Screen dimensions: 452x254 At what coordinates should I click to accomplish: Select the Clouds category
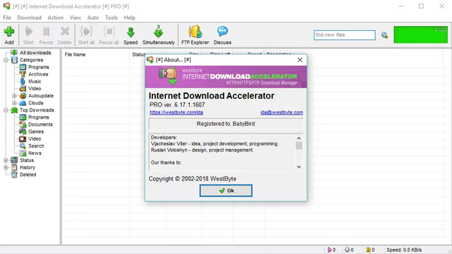(36, 103)
